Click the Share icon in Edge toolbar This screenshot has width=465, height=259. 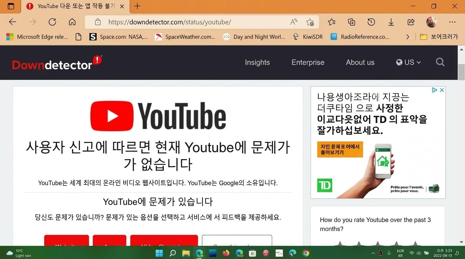(411, 22)
